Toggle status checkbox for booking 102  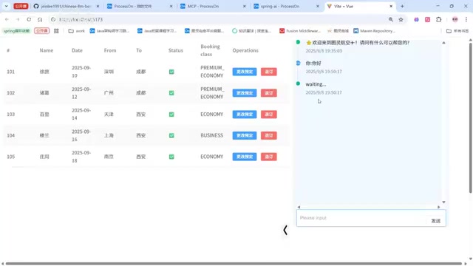171,93
